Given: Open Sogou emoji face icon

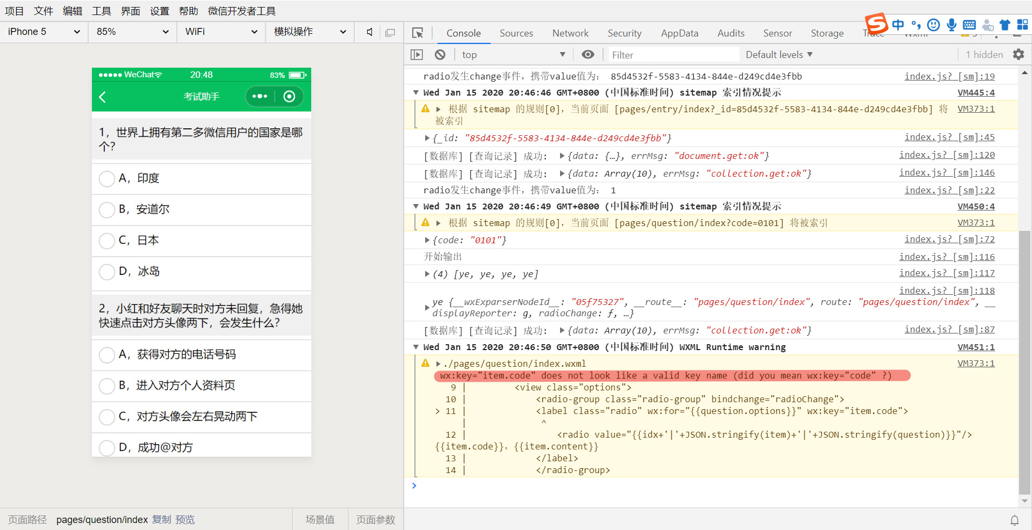Looking at the screenshot, I should click(x=934, y=25).
